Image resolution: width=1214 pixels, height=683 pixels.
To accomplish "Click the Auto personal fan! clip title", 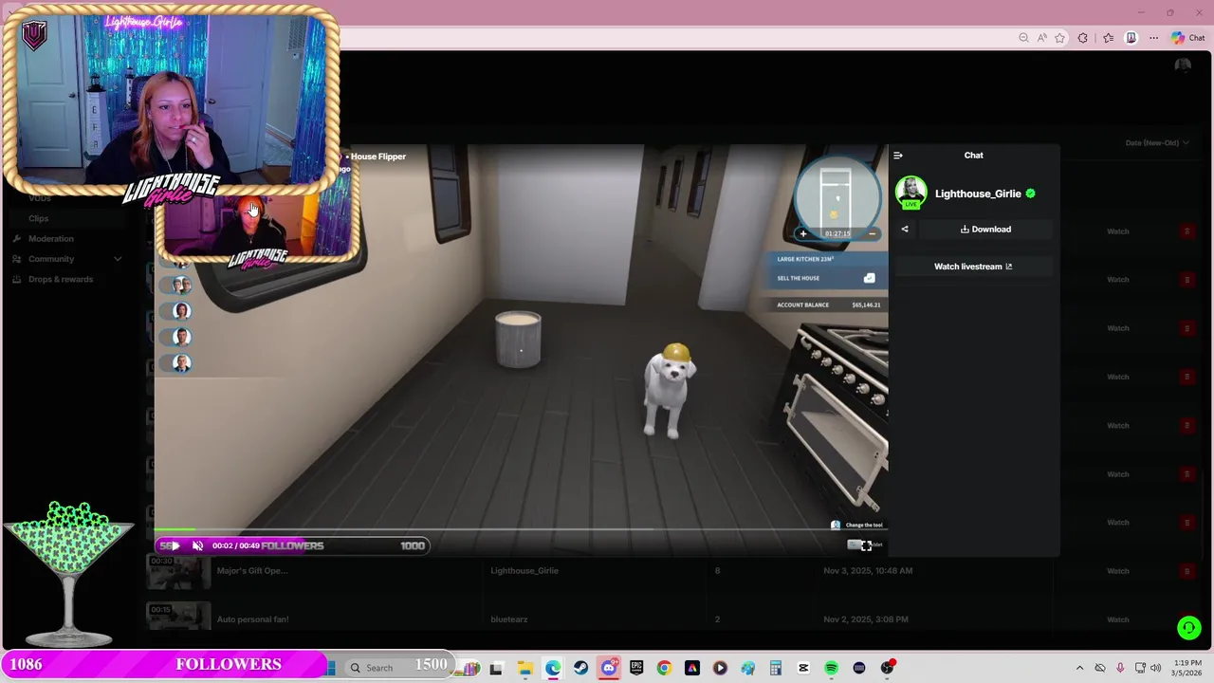I will coord(252,619).
